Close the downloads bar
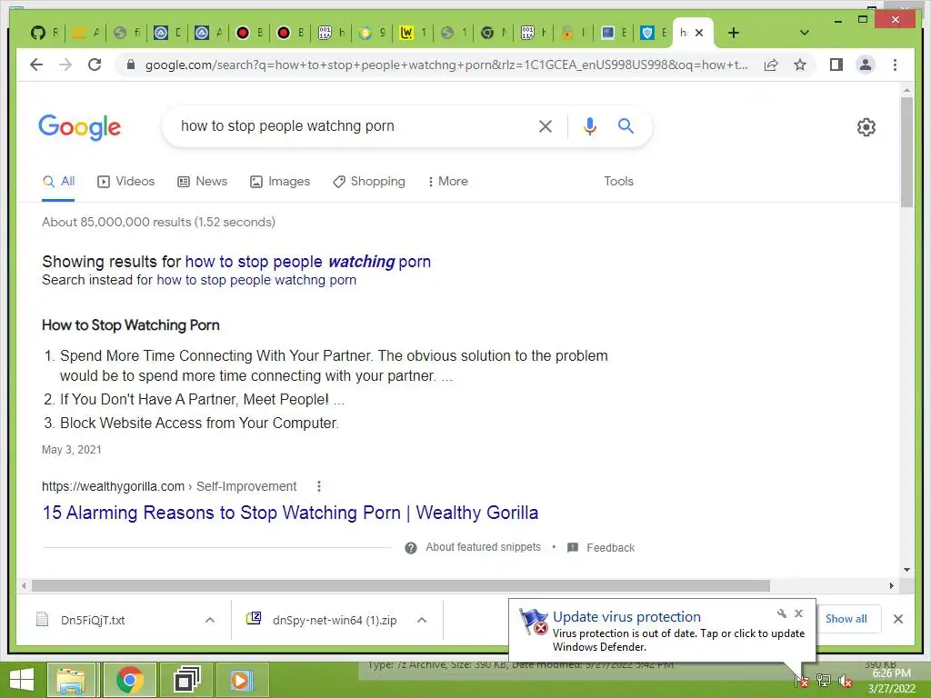 coord(897,619)
